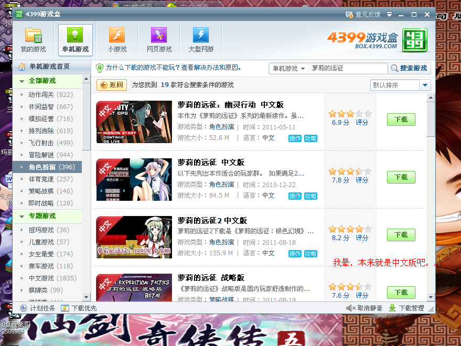
Task: Open thumbnail of 萝莉的远征2 中文版
Action: (x=134, y=237)
